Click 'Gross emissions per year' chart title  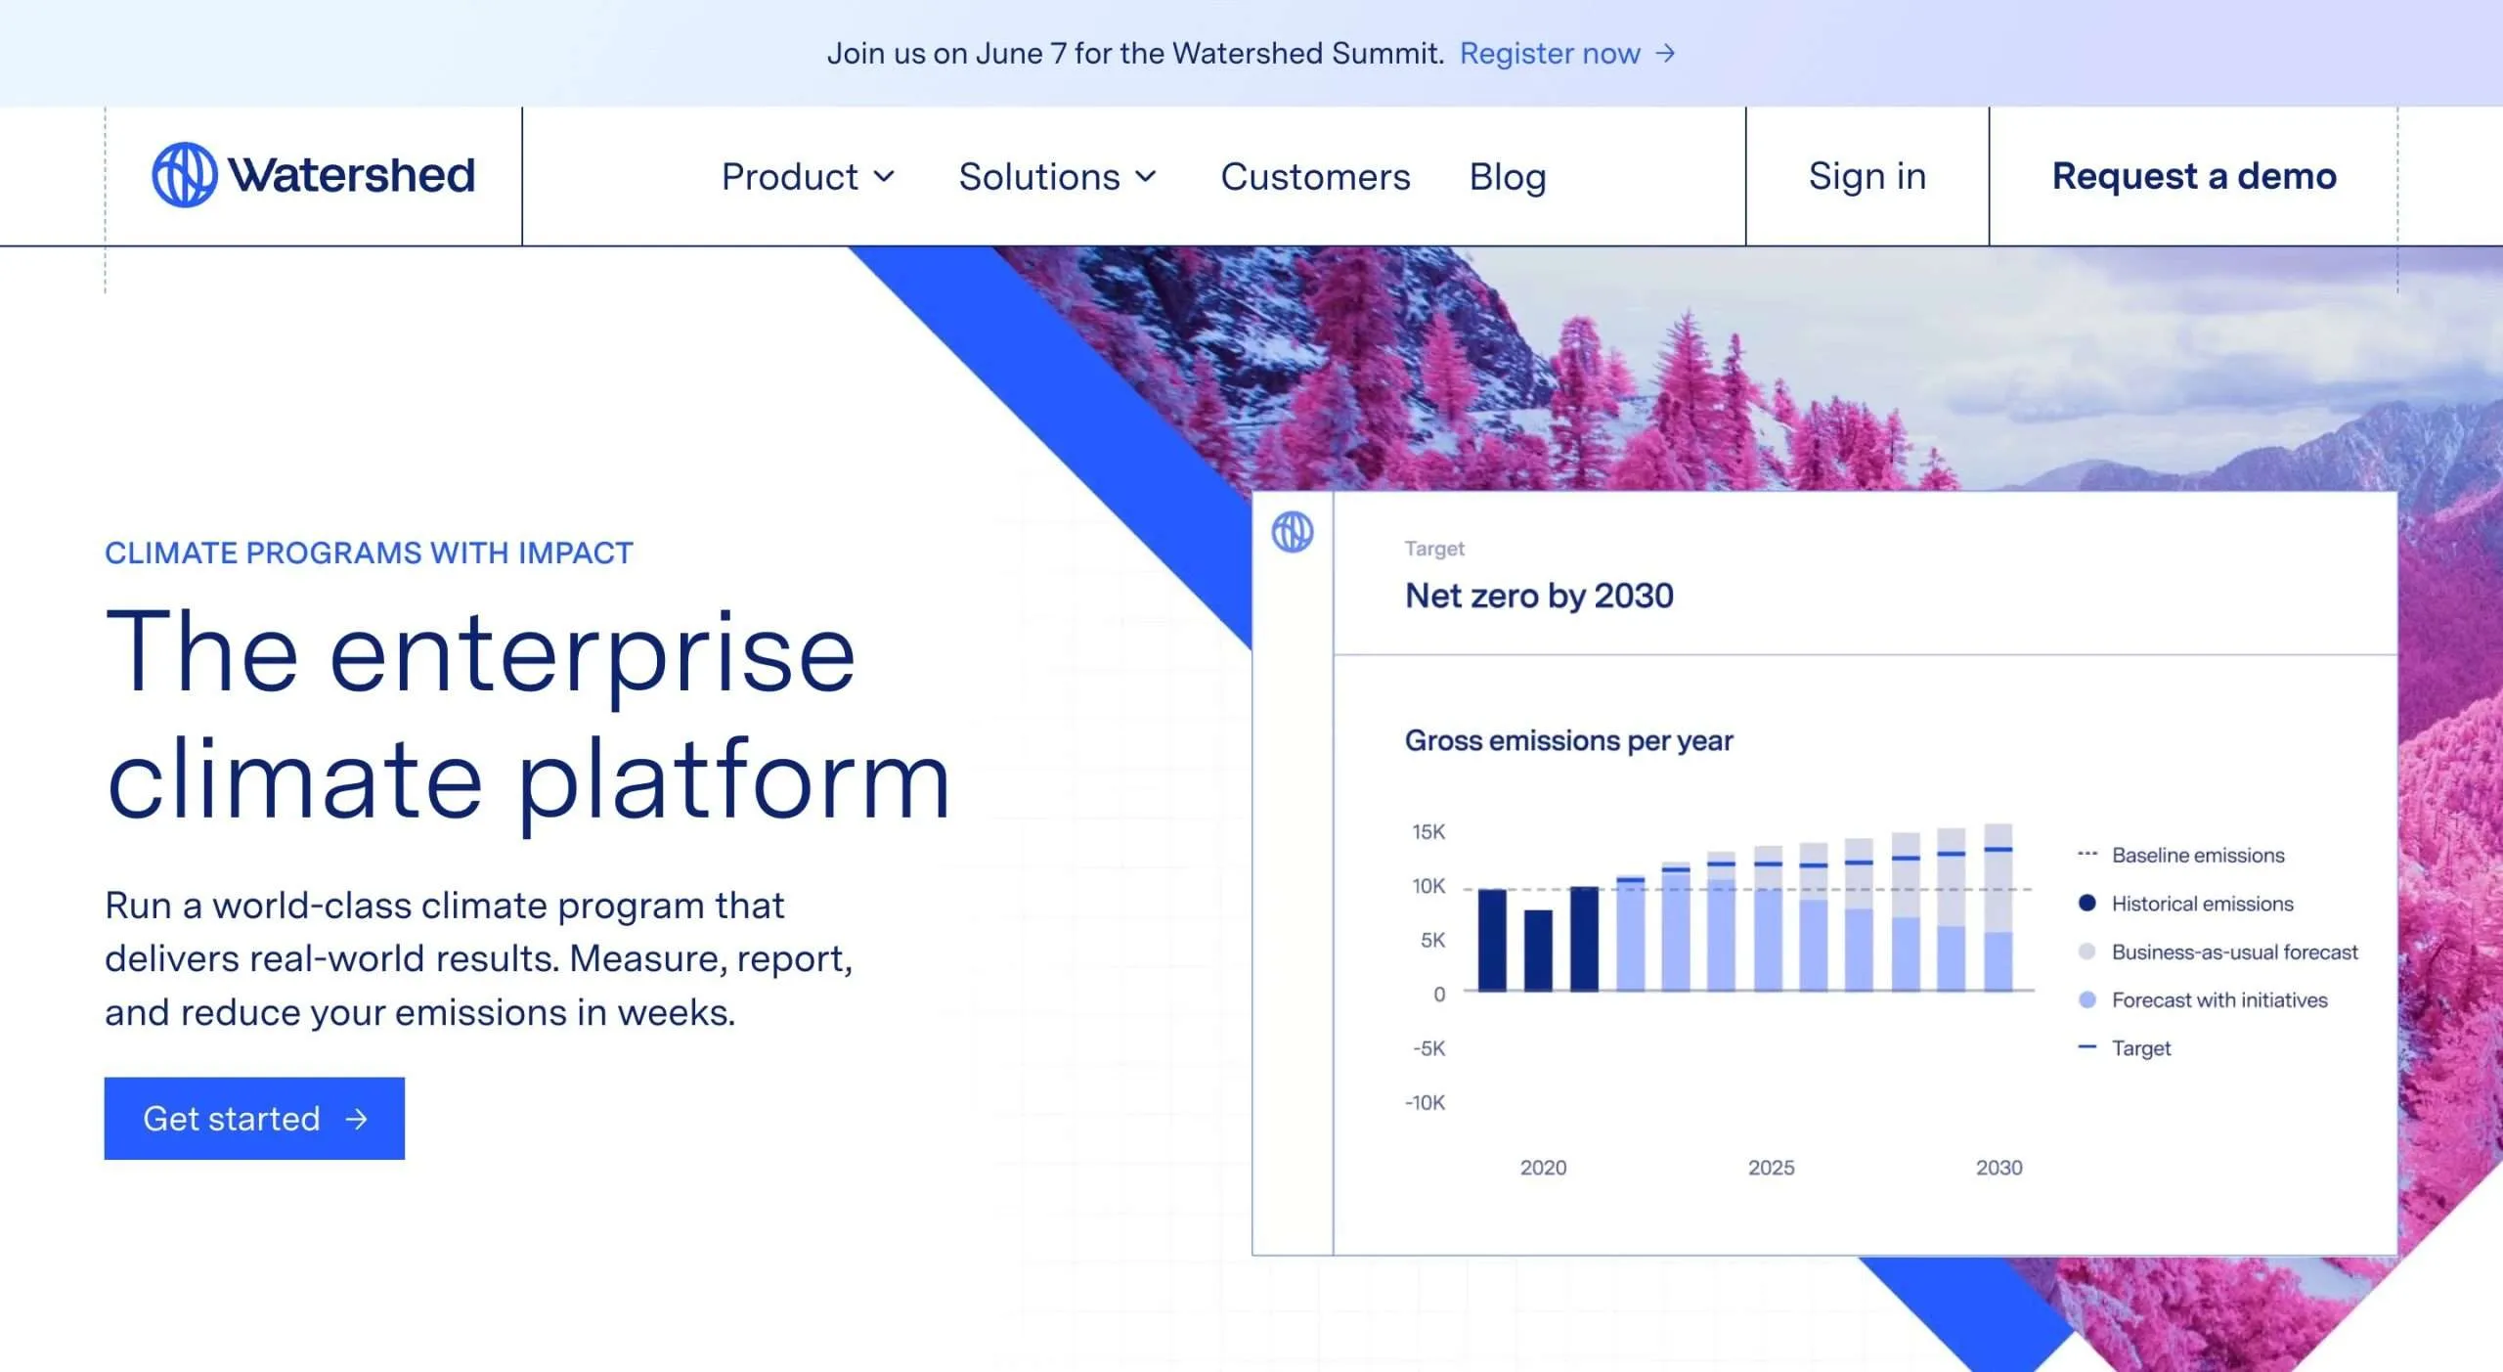point(1568,741)
